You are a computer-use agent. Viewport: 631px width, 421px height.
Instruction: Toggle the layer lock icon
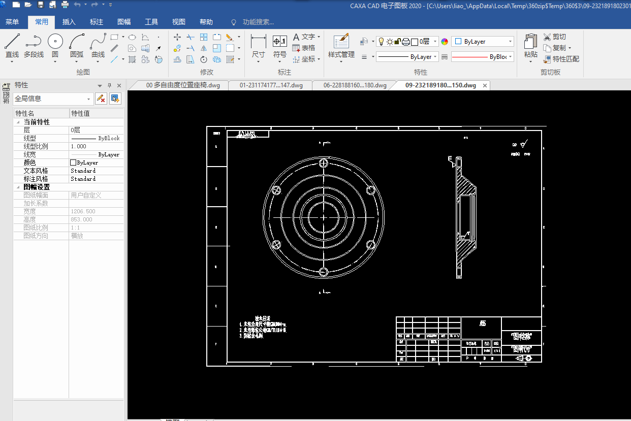pyautogui.click(x=398, y=42)
